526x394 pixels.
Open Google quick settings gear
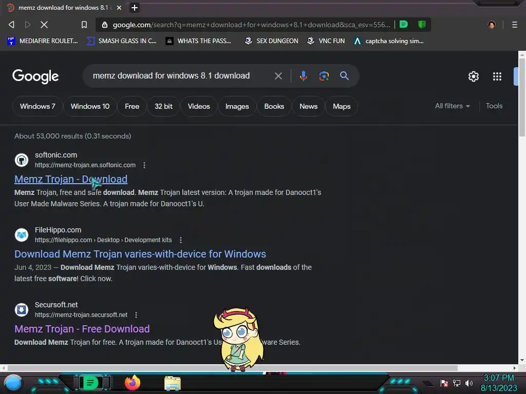(x=473, y=76)
